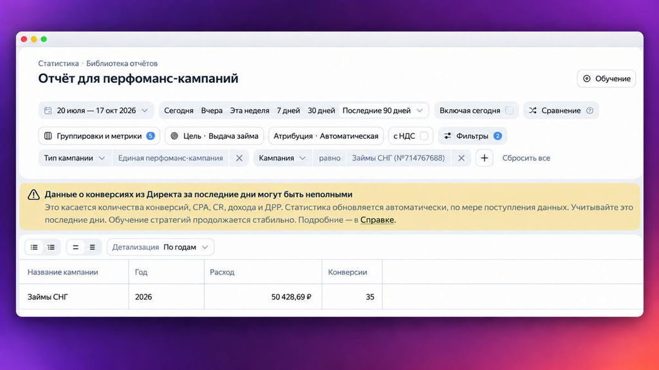Select compact two-line row density icon
Screen dimensions: 659x370
point(76,247)
